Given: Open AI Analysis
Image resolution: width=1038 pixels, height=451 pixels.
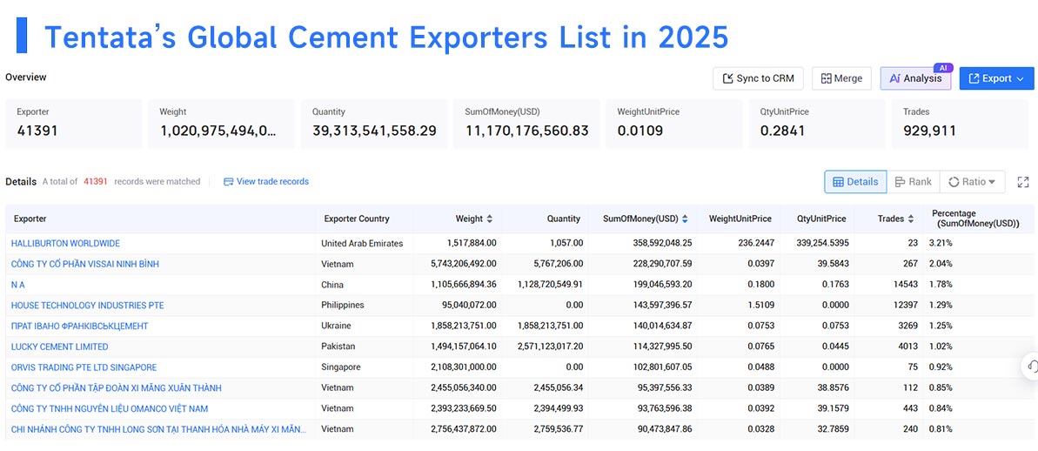Looking at the screenshot, I should [915, 78].
